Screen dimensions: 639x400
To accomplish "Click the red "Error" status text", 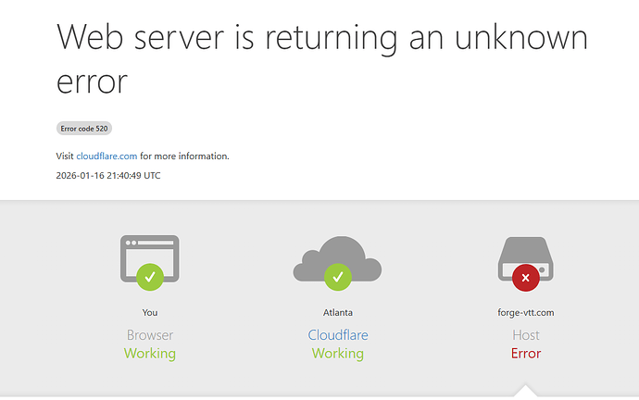I will coord(526,354).
